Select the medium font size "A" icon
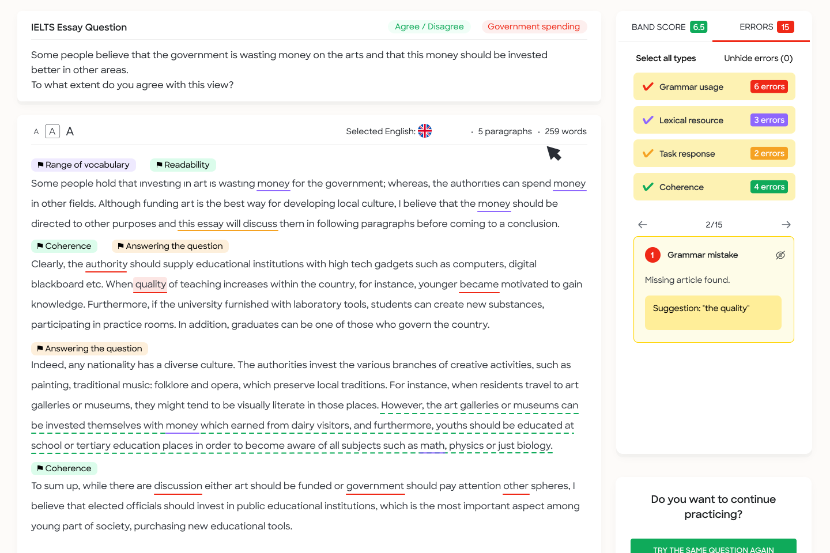Screen dimensions: 830x553 coord(52,131)
